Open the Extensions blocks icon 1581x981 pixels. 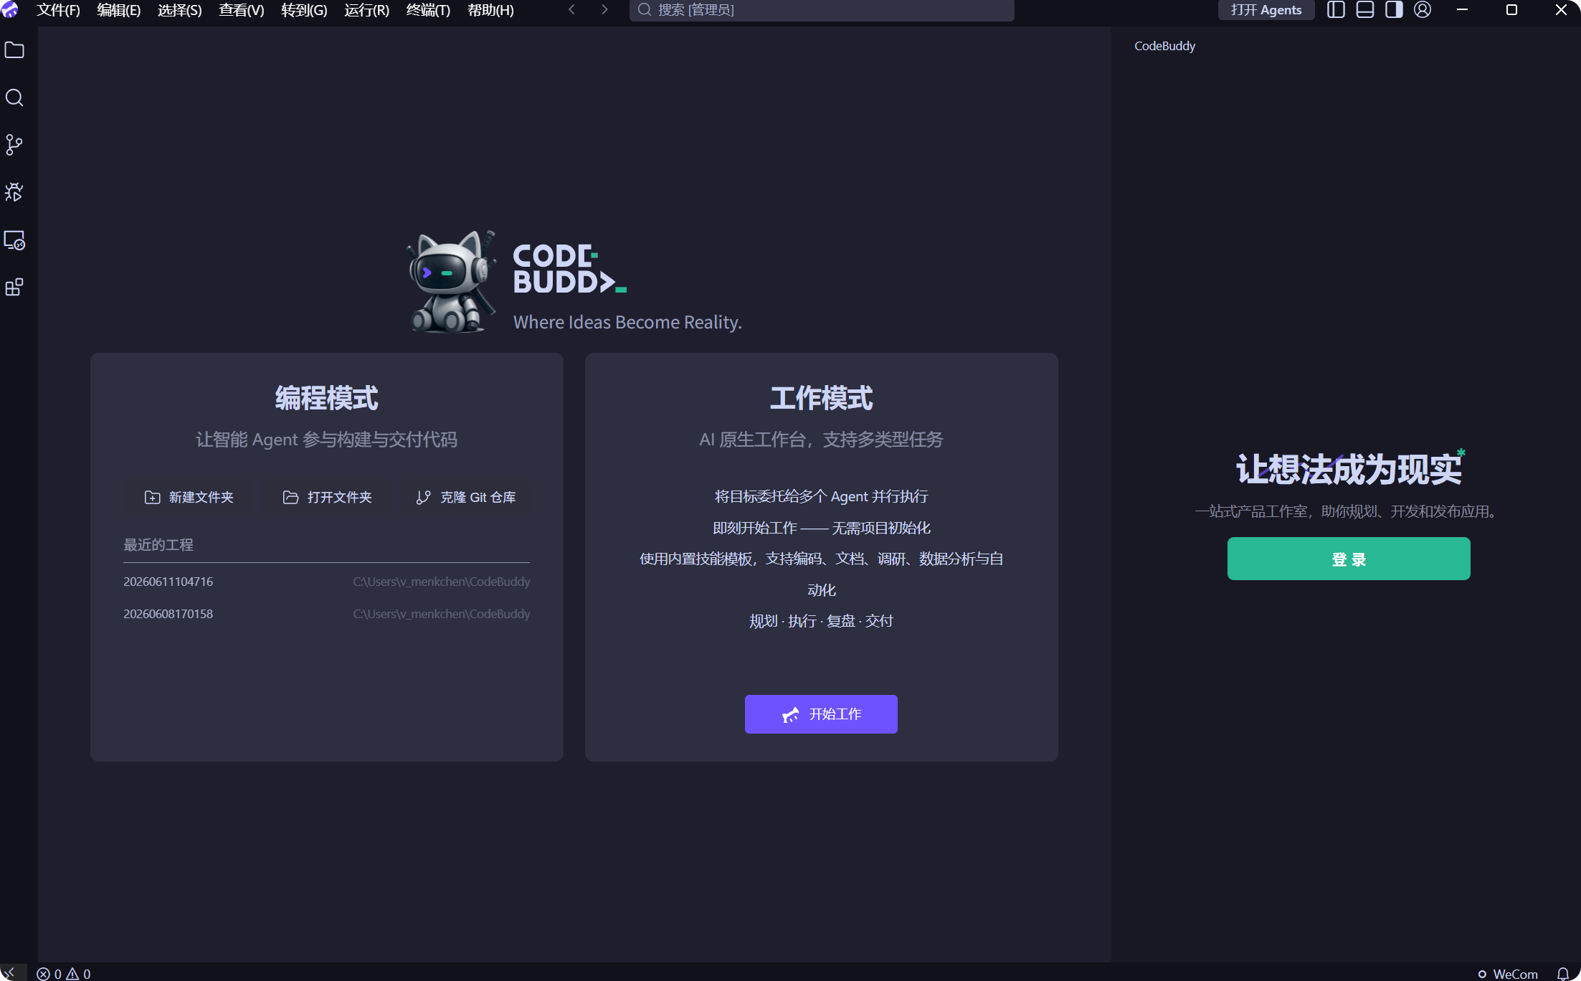tap(14, 288)
